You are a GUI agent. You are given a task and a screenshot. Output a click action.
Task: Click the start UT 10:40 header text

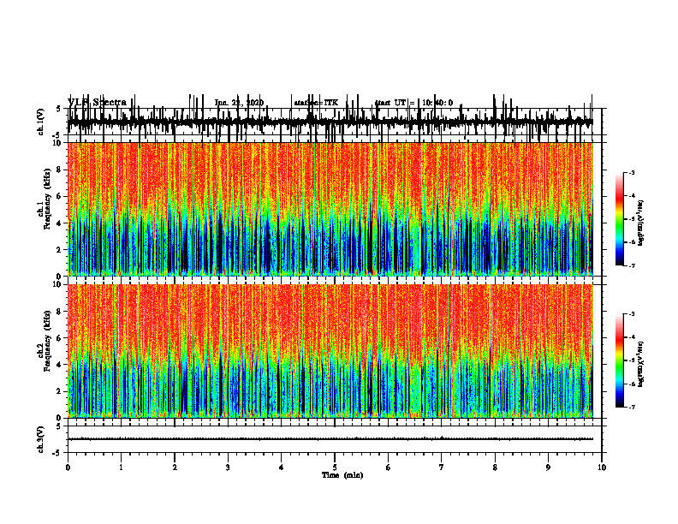(x=413, y=103)
